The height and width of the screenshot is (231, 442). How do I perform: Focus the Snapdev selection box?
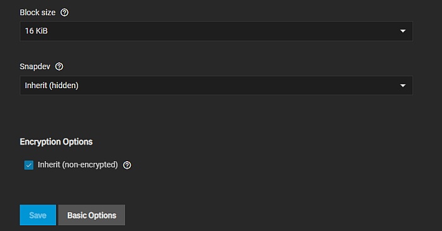(216, 85)
